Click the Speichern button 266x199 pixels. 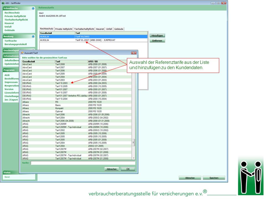point(214,178)
